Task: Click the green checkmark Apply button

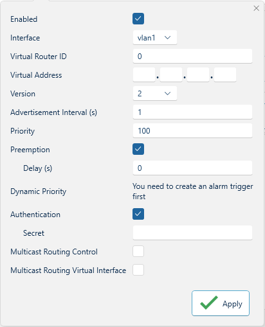Action: [x=221, y=303]
